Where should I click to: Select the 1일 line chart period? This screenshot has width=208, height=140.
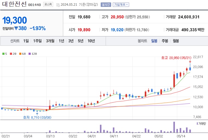tap(26, 41)
